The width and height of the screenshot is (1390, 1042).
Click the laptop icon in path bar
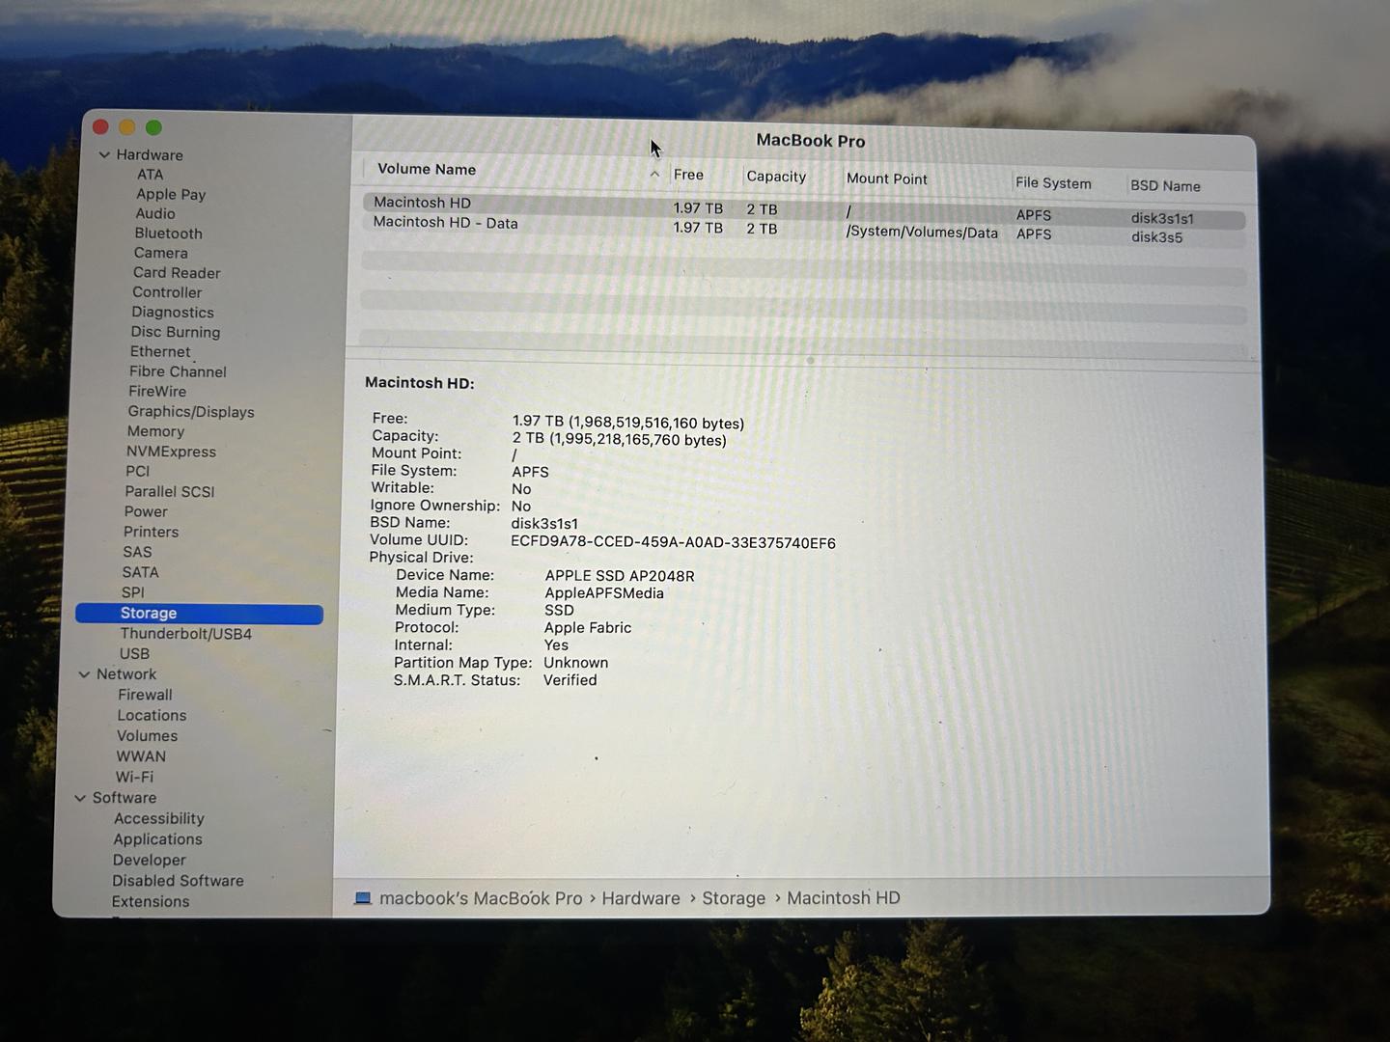coord(363,898)
